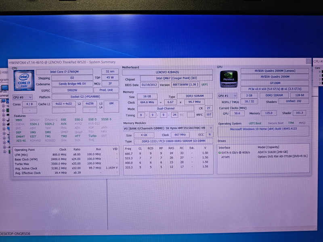Click the NVIDIA Quadro logo

coord(229,79)
